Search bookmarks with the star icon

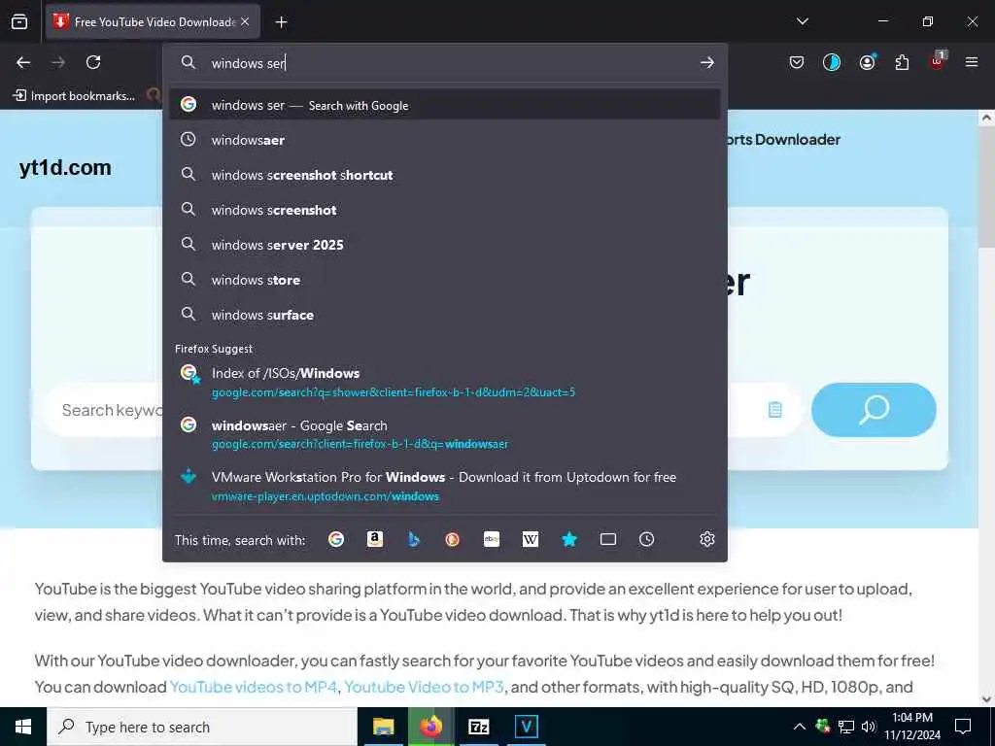(569, 539)
